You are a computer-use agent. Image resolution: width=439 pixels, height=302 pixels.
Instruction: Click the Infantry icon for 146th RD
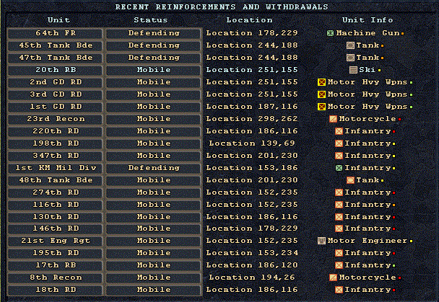(x=339, y=228)
